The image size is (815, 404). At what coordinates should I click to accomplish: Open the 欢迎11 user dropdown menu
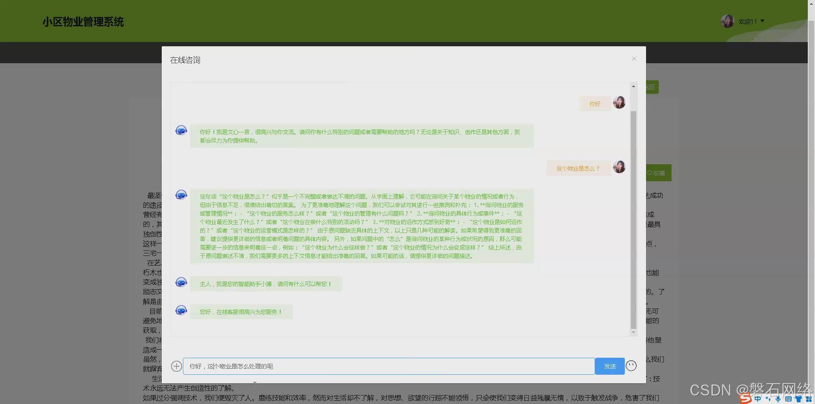751,21
